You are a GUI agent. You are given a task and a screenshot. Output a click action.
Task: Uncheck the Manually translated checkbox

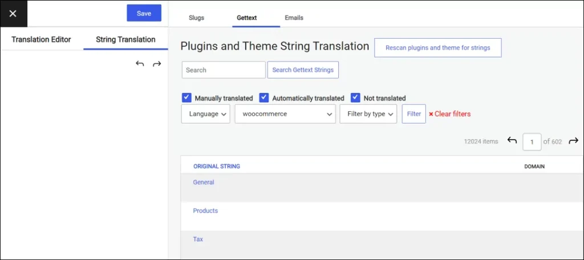[x=186, y=97]
